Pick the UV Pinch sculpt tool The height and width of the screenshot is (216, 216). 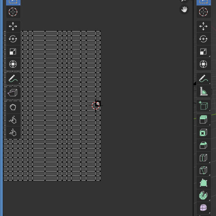pyautogui.click(x=13, y=132)
